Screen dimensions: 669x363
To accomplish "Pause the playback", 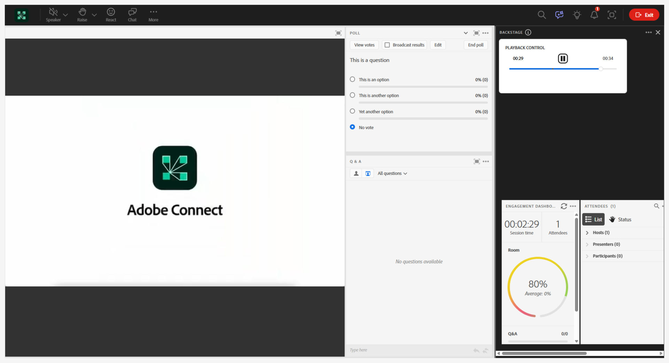I will 563,59.
